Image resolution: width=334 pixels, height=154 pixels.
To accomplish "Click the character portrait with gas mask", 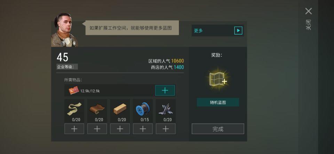I will pos(64,30).
